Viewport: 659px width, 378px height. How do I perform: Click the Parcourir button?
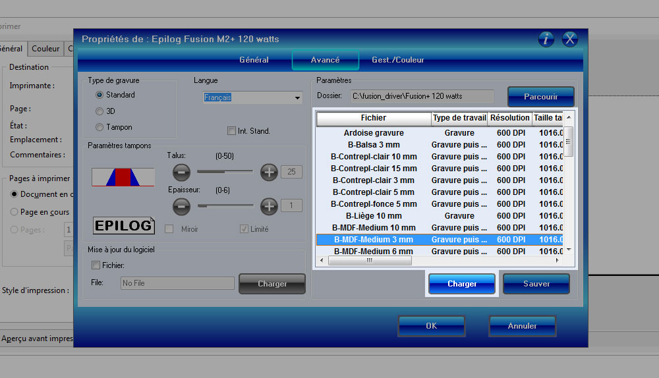(541, 97)
